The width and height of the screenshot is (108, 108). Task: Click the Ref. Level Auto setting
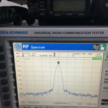pyautogui.click(x=29, y=53)
